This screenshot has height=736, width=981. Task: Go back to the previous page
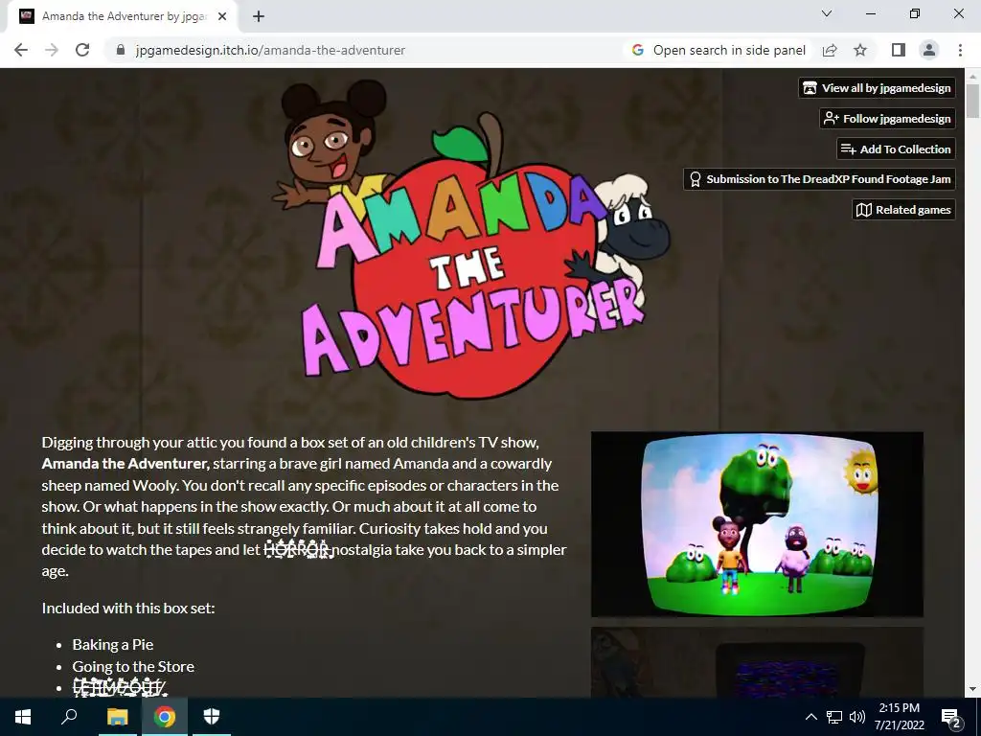click(x=21, y=50)
